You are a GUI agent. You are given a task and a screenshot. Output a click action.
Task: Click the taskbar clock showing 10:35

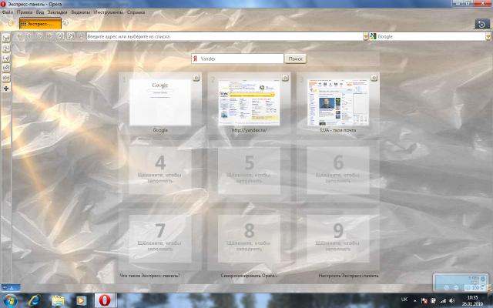pos(472,301)
